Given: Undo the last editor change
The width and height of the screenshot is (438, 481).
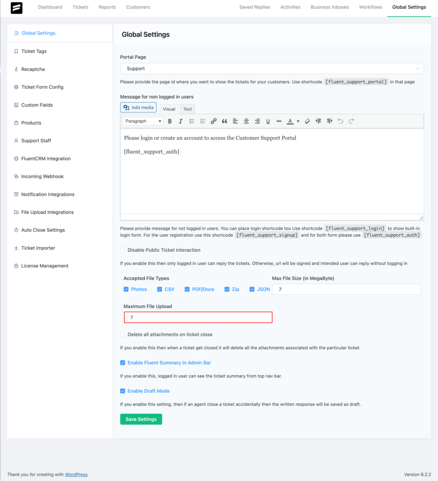Looking at the screenshot, I should [x=340, y=121].
